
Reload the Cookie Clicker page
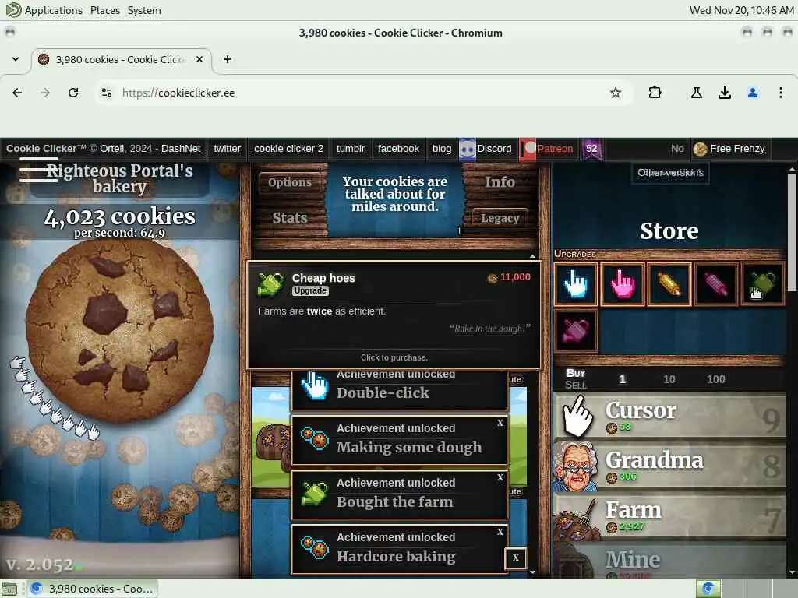click(73, 93)
